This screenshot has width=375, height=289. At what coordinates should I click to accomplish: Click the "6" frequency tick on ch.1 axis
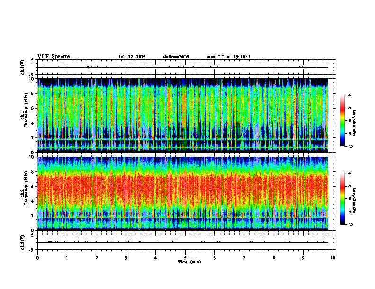pyautogui.click(x=33, y=109)
